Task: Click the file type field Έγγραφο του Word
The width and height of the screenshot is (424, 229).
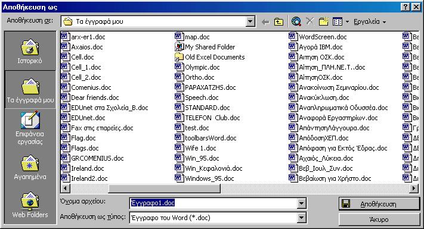Action: pos(213,218)
